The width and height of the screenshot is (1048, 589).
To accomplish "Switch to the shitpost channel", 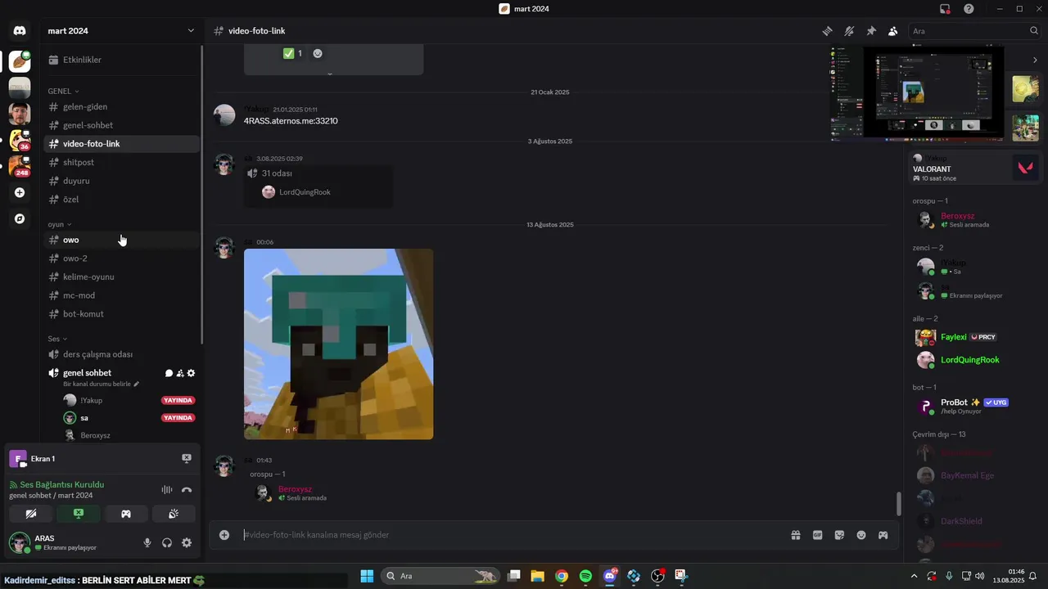I will [121, 162].
